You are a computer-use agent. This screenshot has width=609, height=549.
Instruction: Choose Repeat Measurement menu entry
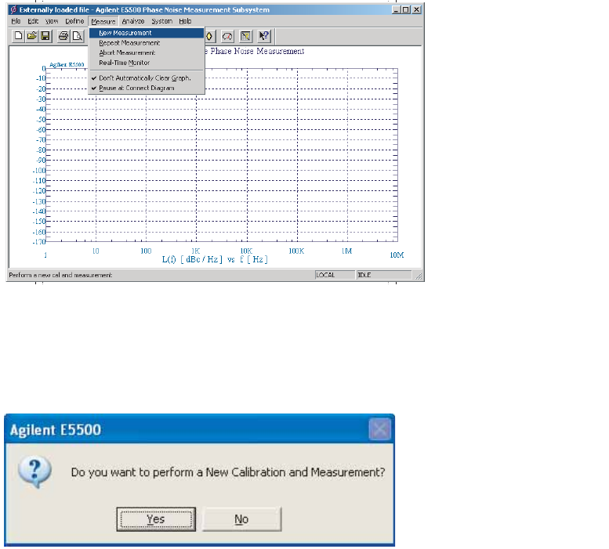[147, 42]
